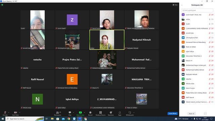This screenshot has width=215, height=121.
Task: Click the green N avatar tile of Nhisha Aulia
Action: (37, 99)
